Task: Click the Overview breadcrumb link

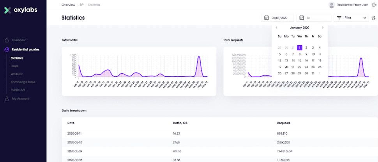Action: [68, 5]
